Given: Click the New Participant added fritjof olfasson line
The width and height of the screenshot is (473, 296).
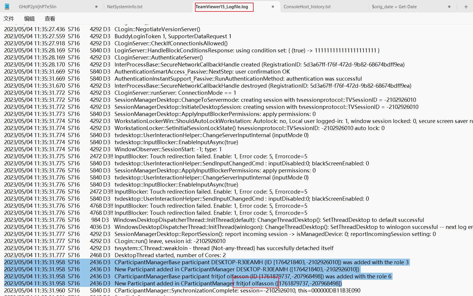Looking at the screenshot, I should tap(173, 283).
